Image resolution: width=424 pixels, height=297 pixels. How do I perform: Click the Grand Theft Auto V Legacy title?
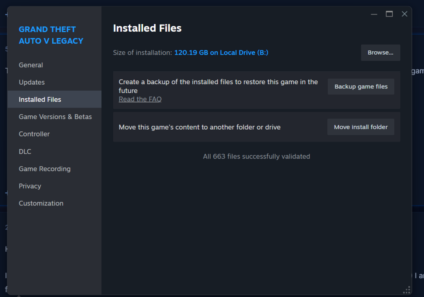point(51,35)
